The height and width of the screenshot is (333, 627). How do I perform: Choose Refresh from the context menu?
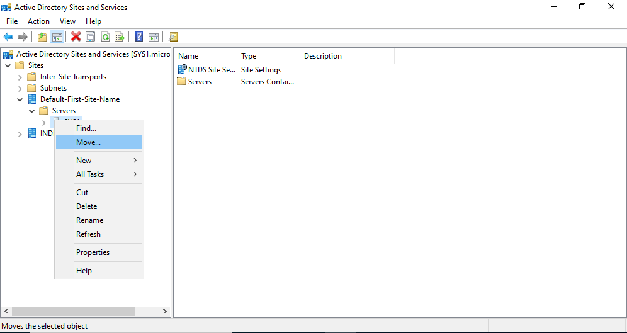(99, 234)
